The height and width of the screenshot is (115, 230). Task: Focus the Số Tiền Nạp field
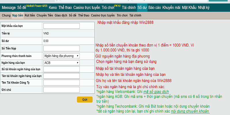(x=62, y=48)
